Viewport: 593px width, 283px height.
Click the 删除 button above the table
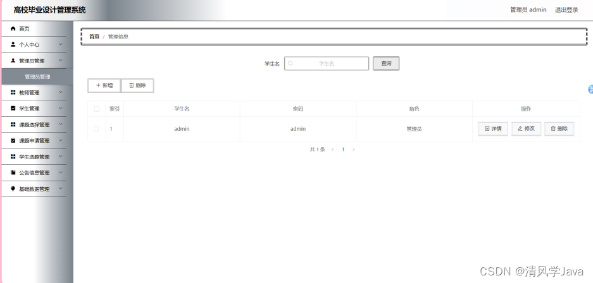pyautogui.click(x=137, y=86)
